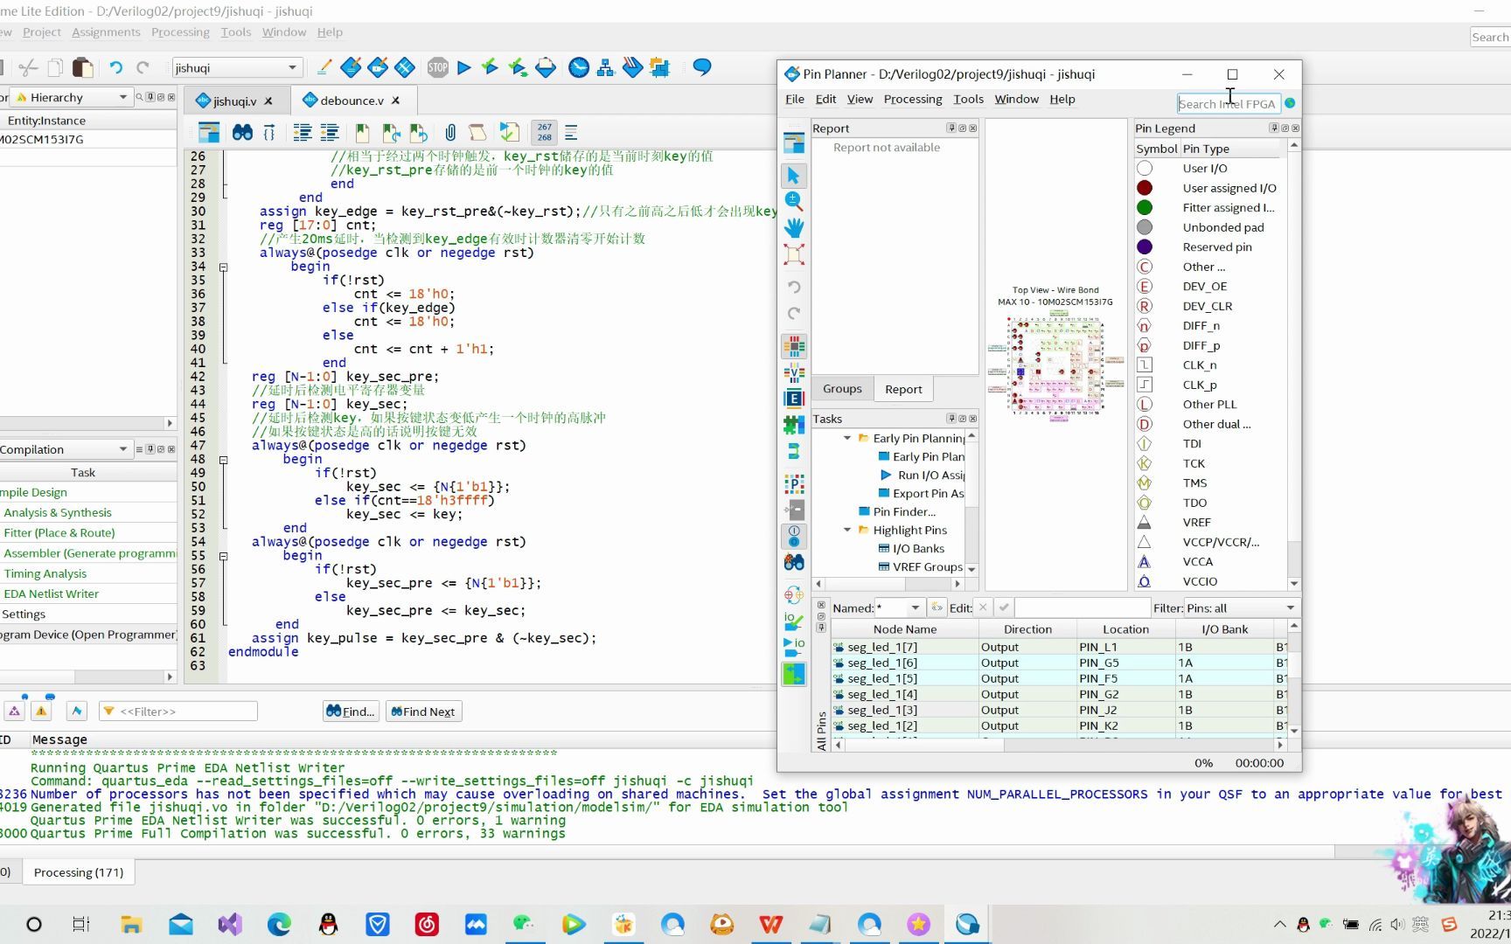1511x944 pixels.
Task: Click the binoculars find icon in editor toolbar
Action: (242, 133)
